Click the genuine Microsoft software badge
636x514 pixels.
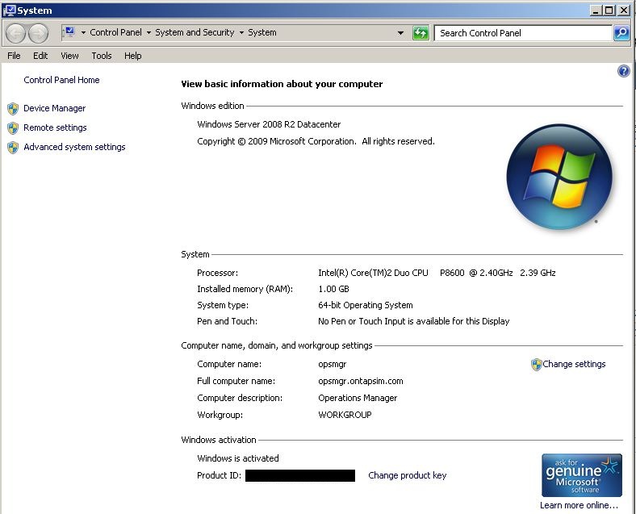coord(581,474)
